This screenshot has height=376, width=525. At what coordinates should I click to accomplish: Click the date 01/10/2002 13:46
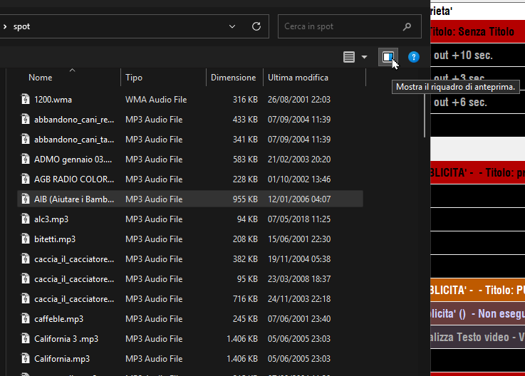[x=299, y=179]
